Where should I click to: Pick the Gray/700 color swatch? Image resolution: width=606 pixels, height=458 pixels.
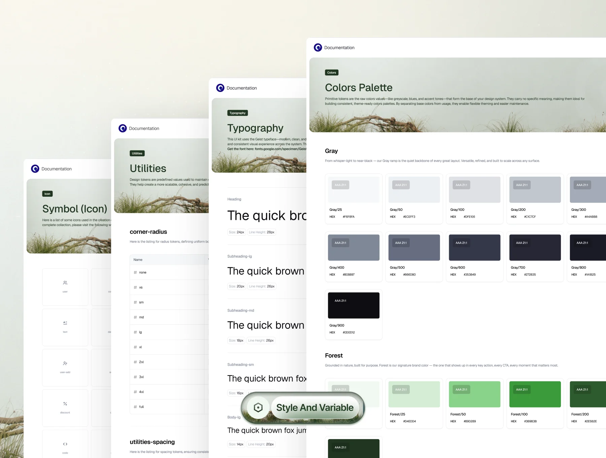(535, 248)
